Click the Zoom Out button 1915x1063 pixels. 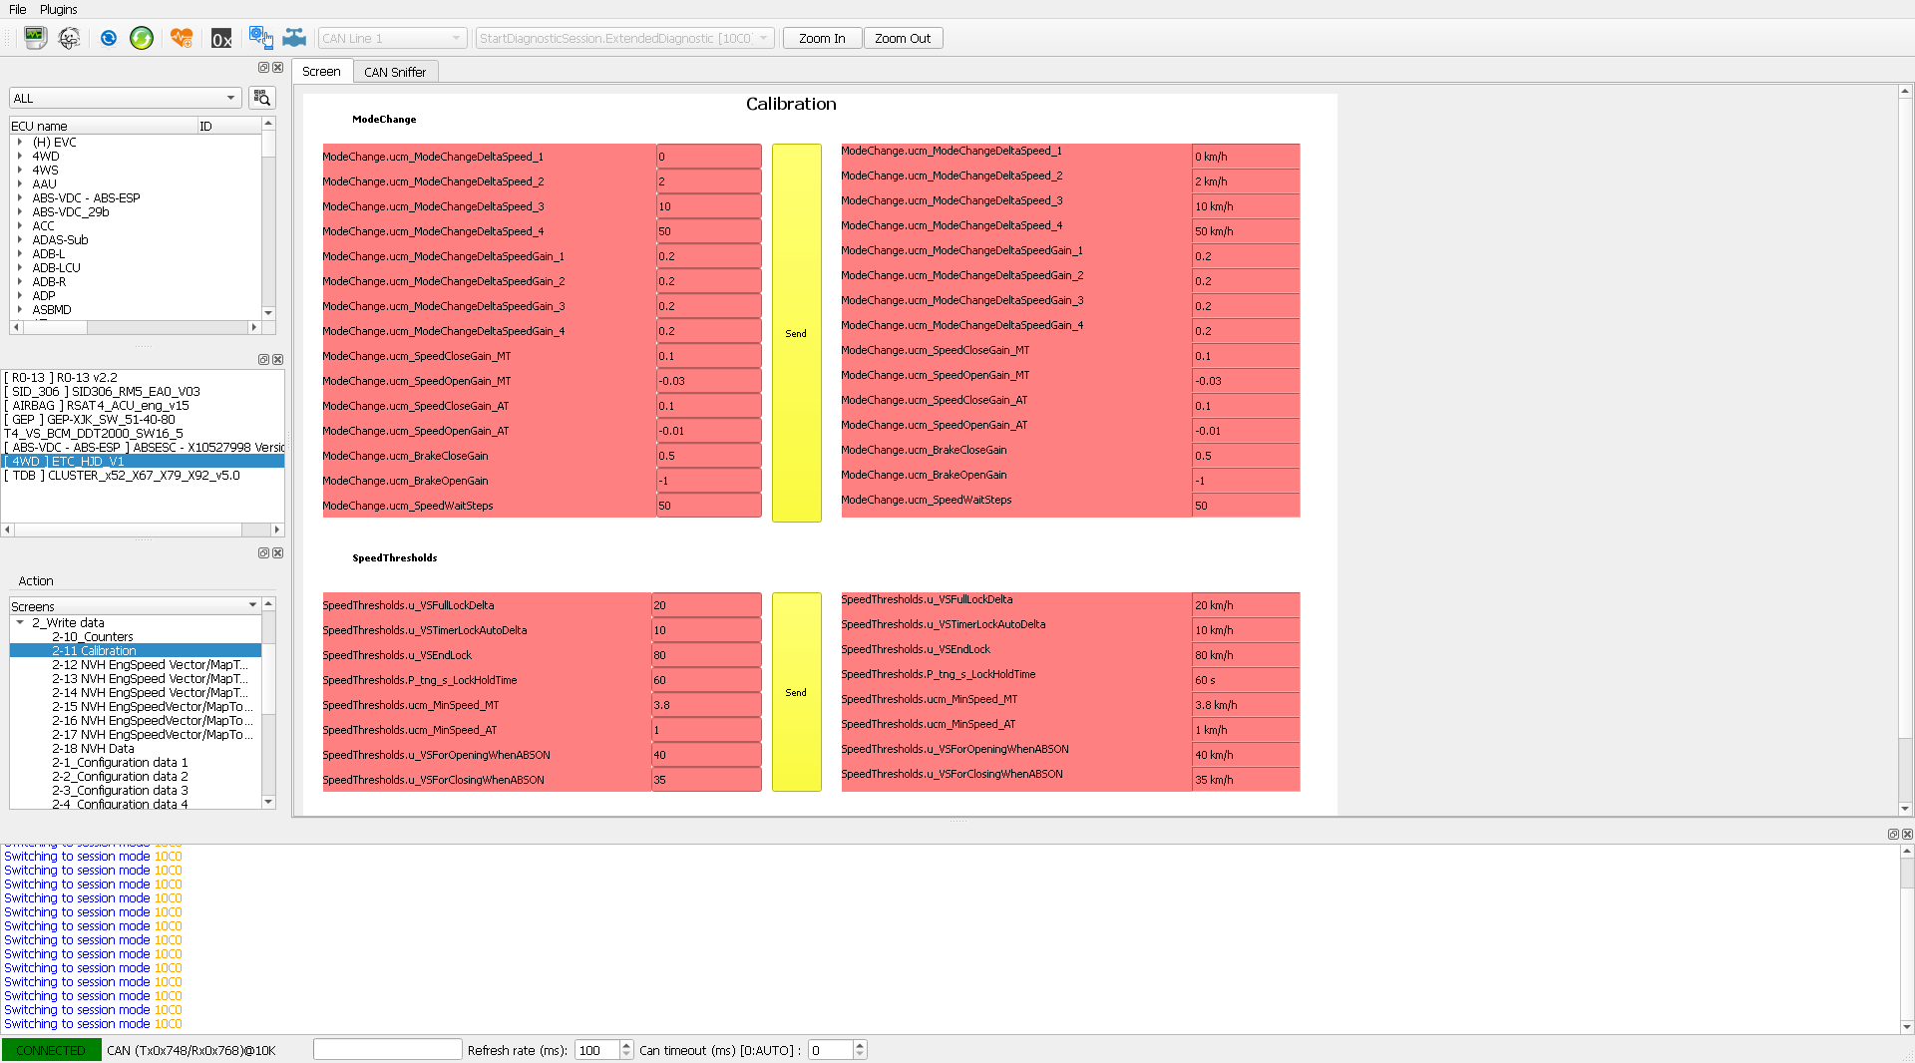pos(903,38)
